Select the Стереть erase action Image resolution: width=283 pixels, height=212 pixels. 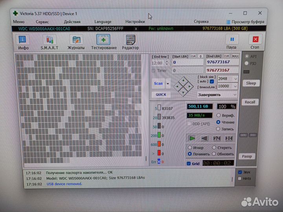[214, 148]
